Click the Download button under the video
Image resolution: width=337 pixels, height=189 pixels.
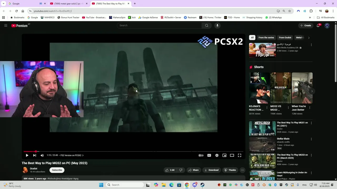(212, 170)
